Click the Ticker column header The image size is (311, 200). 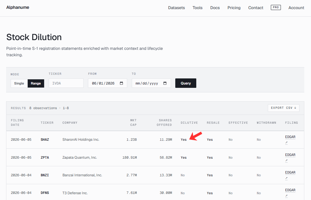tap(47, 123)
